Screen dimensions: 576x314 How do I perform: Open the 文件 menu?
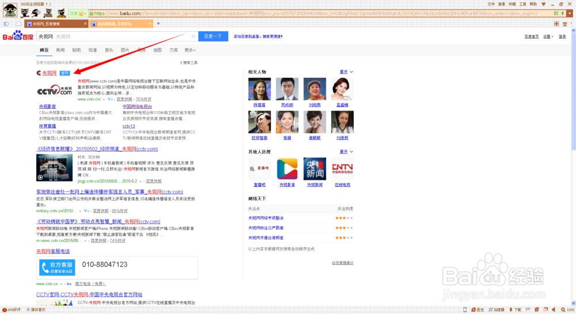point(491,4)
